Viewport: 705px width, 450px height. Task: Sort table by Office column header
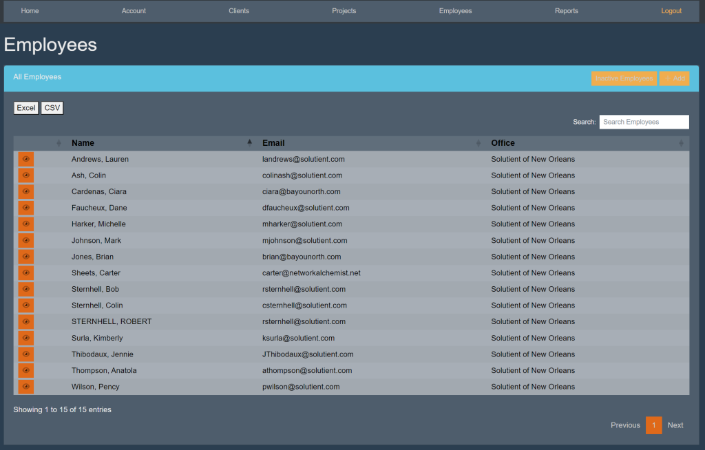[x=503, y=143]
